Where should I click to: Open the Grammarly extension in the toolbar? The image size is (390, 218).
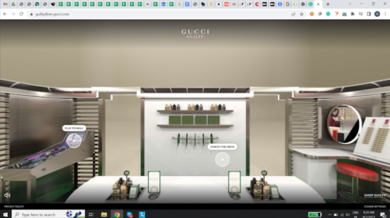point(328,14)
